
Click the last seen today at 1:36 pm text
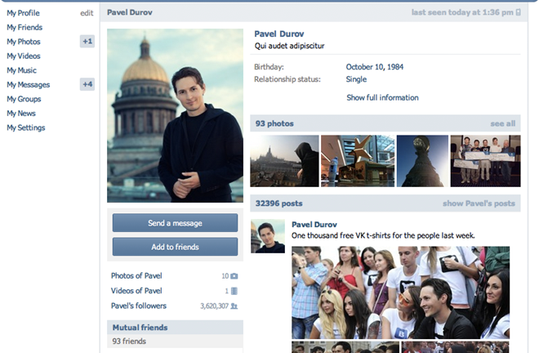click(462, 12)
